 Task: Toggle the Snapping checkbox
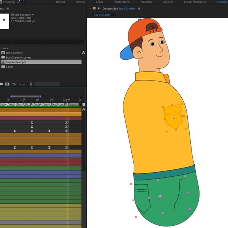[1, 2]
